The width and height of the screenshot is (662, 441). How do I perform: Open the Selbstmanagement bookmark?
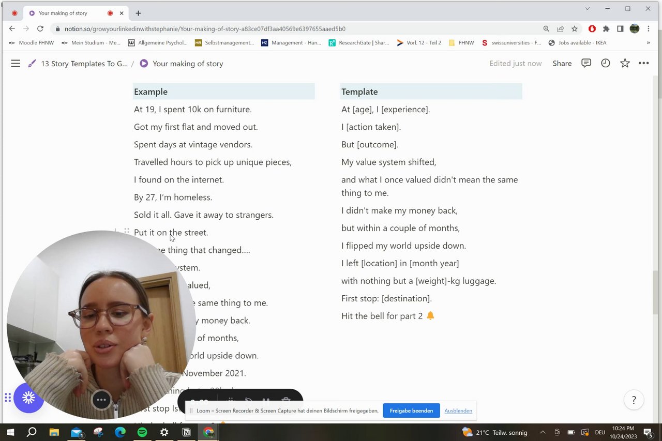pos(224,43)
